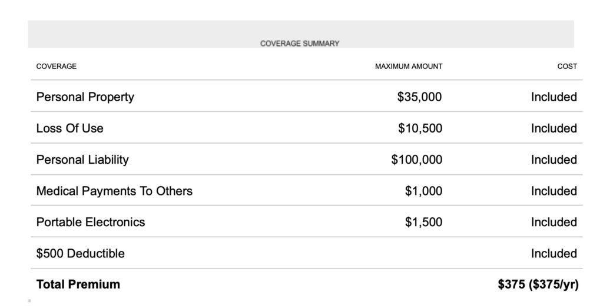Select the Maximum Amount column header
Image resolution: width=603 pixels, height=308 pixels.
[x=408, y=67]
